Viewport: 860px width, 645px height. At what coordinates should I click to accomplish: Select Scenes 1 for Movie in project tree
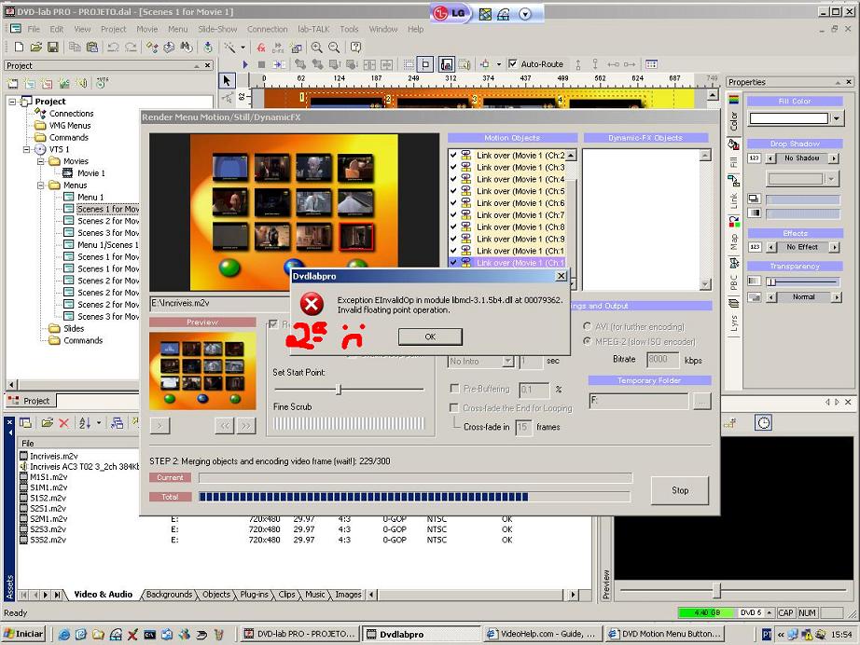coord(107,209)
